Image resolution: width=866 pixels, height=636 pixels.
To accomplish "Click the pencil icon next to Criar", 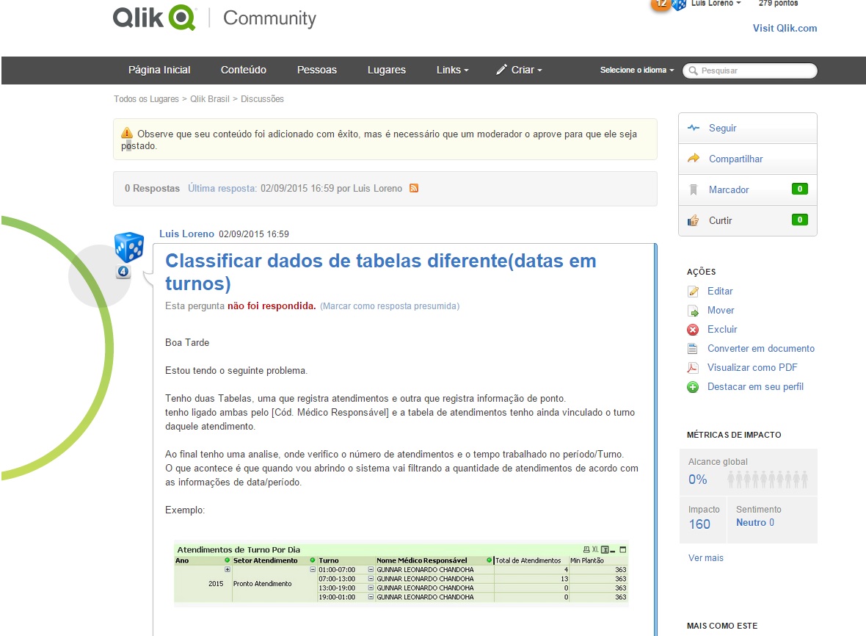I will point(501,70).
